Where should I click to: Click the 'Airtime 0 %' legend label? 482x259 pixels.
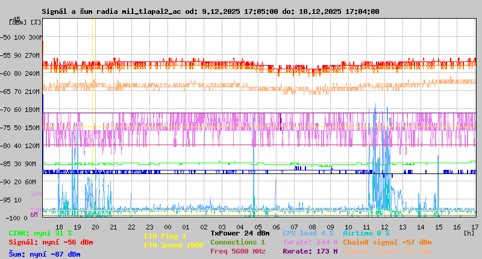366,233
